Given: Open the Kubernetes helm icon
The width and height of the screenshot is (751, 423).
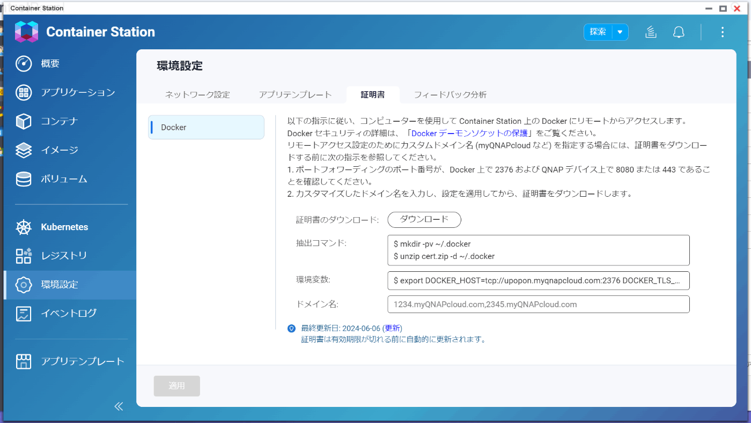Looking at the screenshot, I should point(24,227).
